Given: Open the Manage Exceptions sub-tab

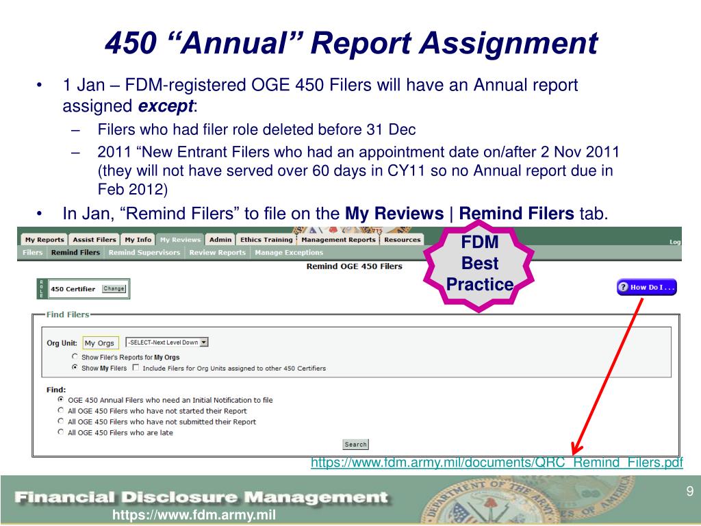Looking at the screenshot, I should point(289,253).
